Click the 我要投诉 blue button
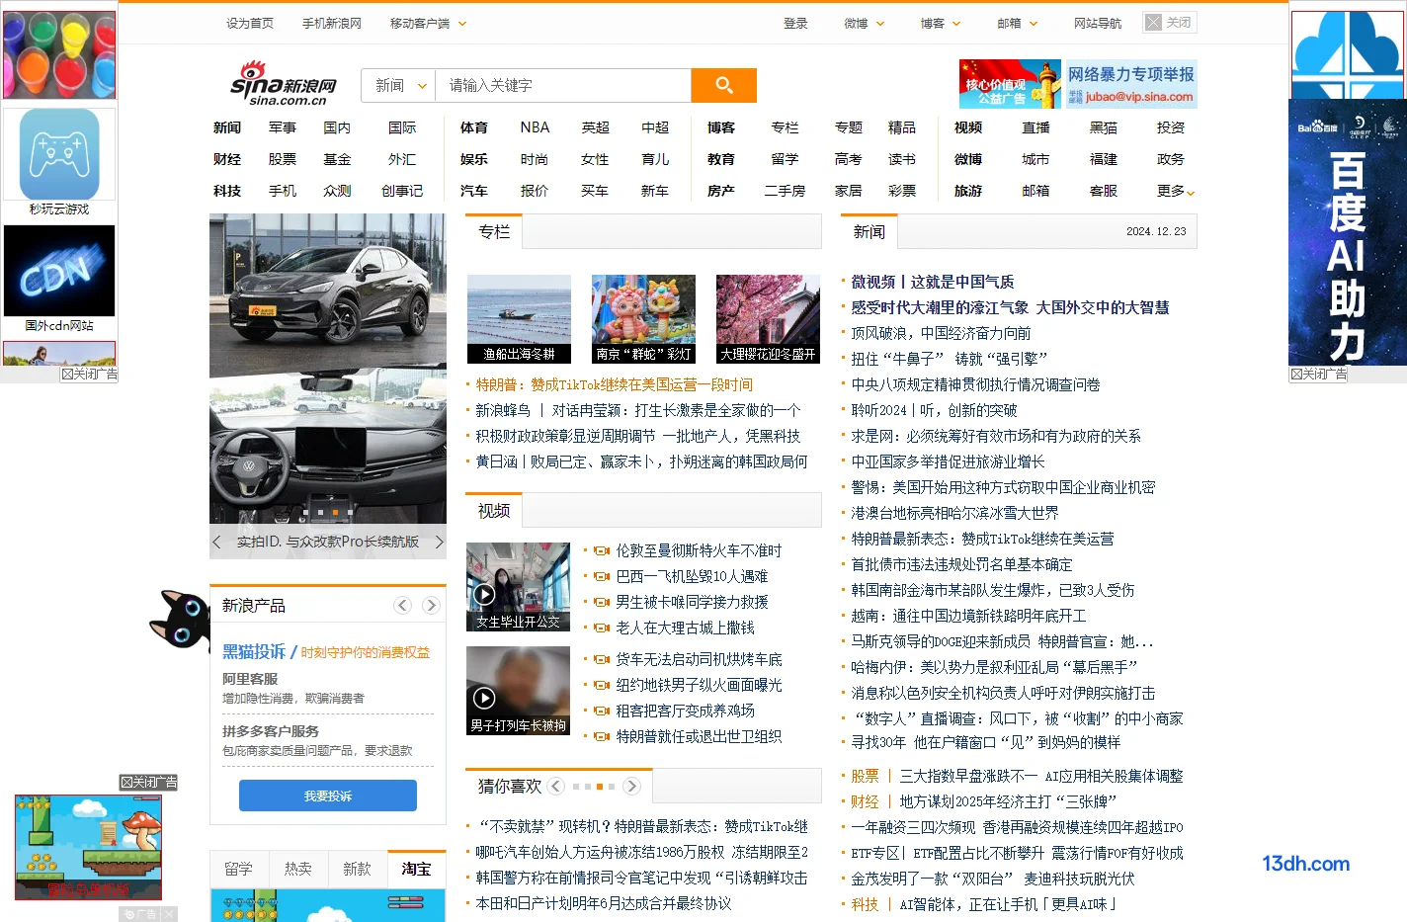Screen dimensions: 1407x922 click(328, 796)
